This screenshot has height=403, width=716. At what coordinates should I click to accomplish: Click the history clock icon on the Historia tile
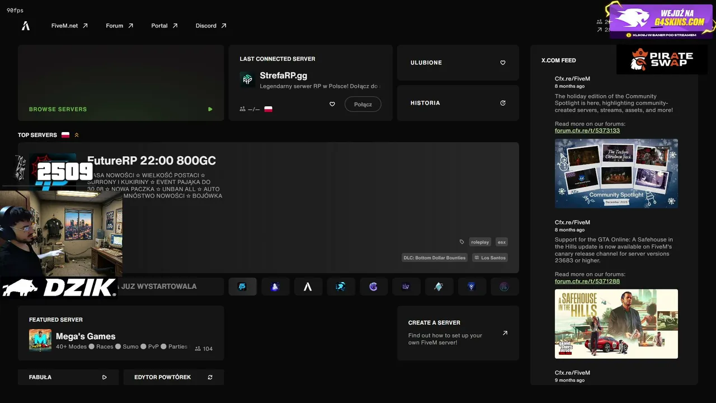click(x=503, y=103)
